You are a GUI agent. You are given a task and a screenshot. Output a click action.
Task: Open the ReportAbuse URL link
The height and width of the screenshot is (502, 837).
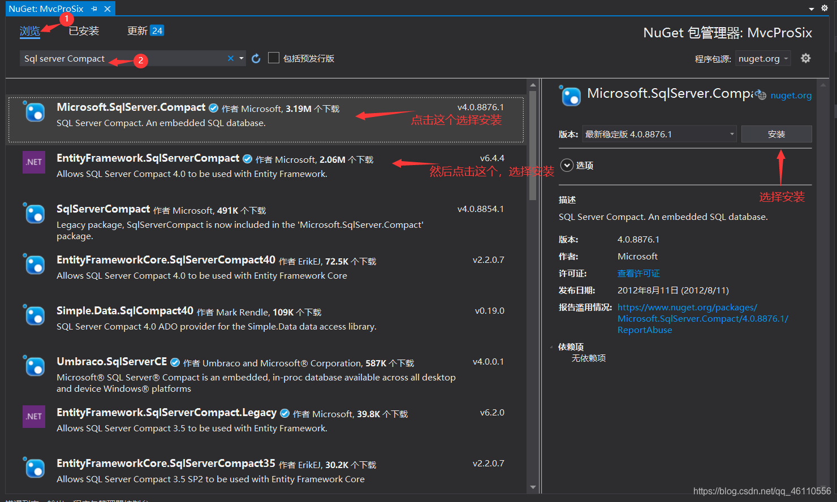click(702, 319)
